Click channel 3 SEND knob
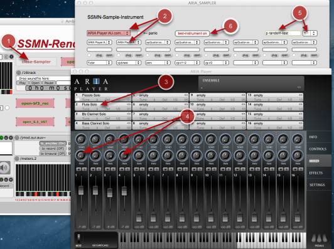The height and width of the screenshot is (249, 334). point(110,140)
